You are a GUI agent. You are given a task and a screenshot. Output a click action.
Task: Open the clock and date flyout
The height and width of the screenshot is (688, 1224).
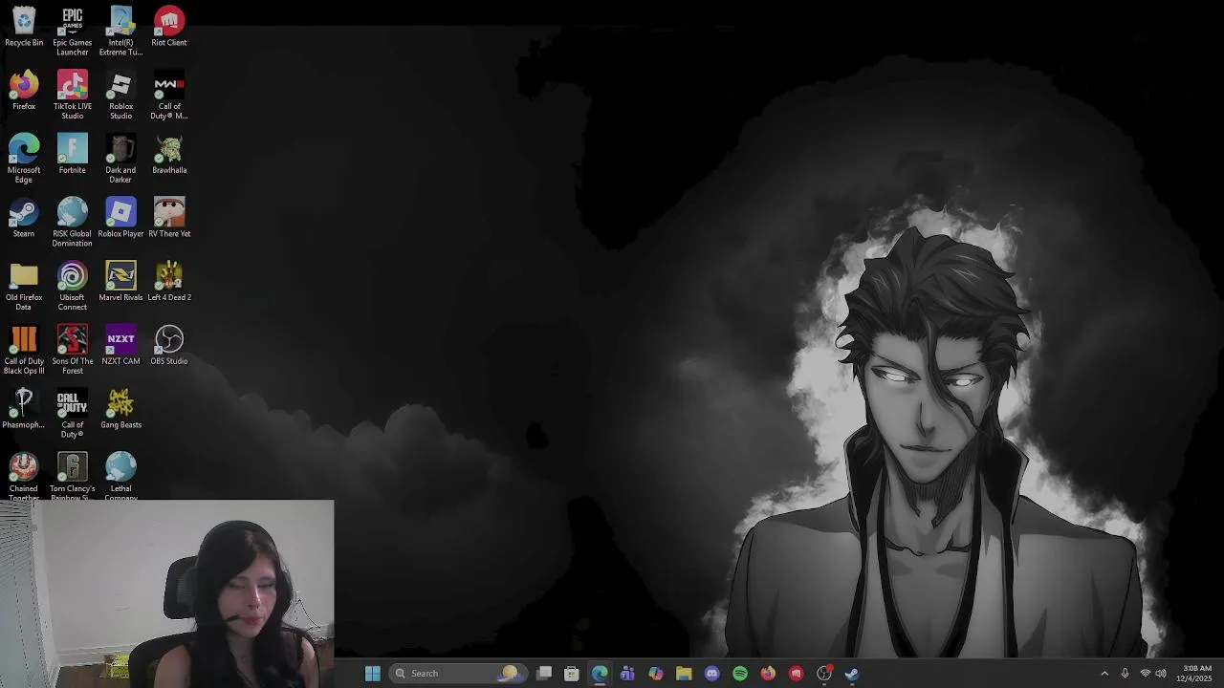1196,674
